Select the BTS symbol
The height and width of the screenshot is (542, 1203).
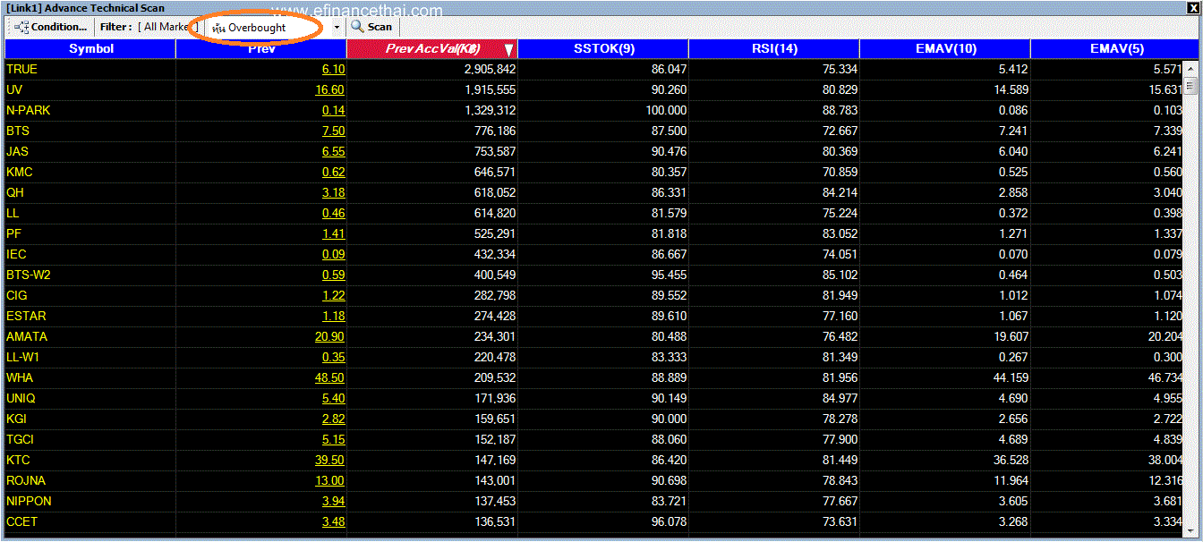point(18,131)
